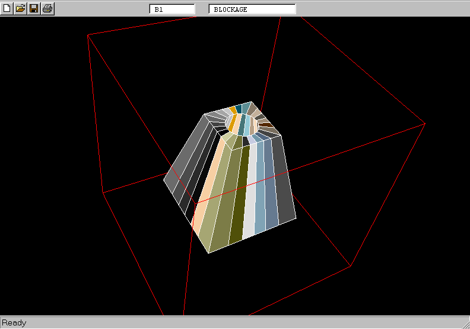Save using the floppy disk icon
Screen dimensions: 470x329
(x=34, y=8)
